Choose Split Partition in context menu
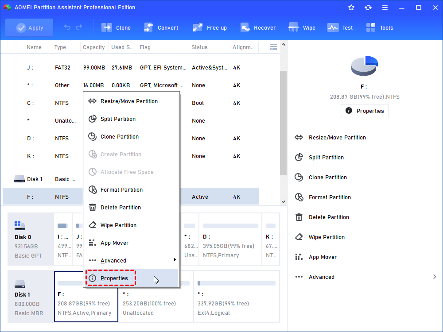443x332 pixels. pos(132,119)
